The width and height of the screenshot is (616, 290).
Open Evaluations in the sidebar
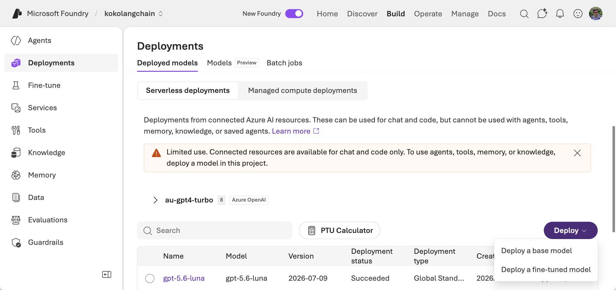pos(61,220)
